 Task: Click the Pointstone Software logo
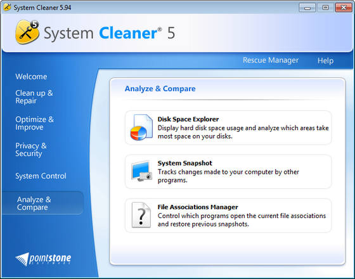pyautogui.click(x=43, y=259)
